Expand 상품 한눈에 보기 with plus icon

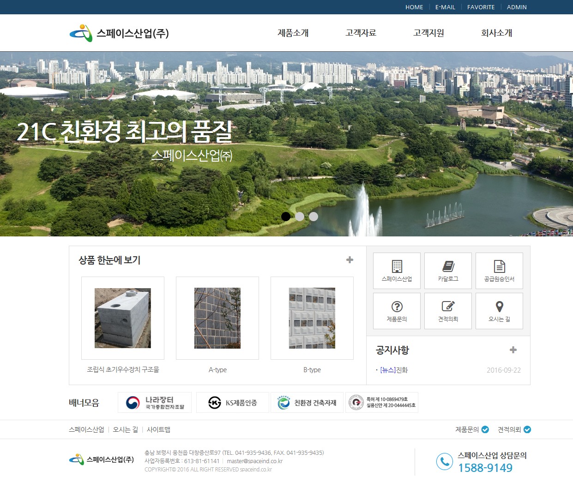(350, 260)
